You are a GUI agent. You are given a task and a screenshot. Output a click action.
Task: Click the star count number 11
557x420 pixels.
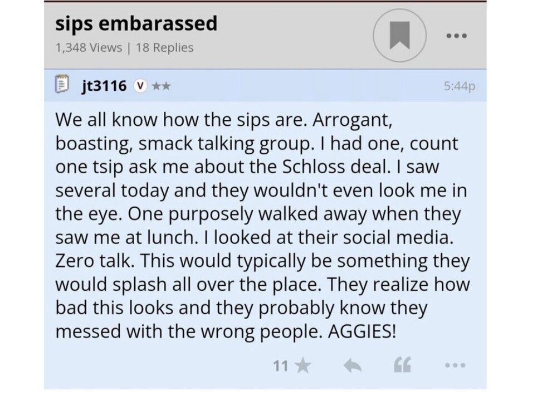click(280, 366)
